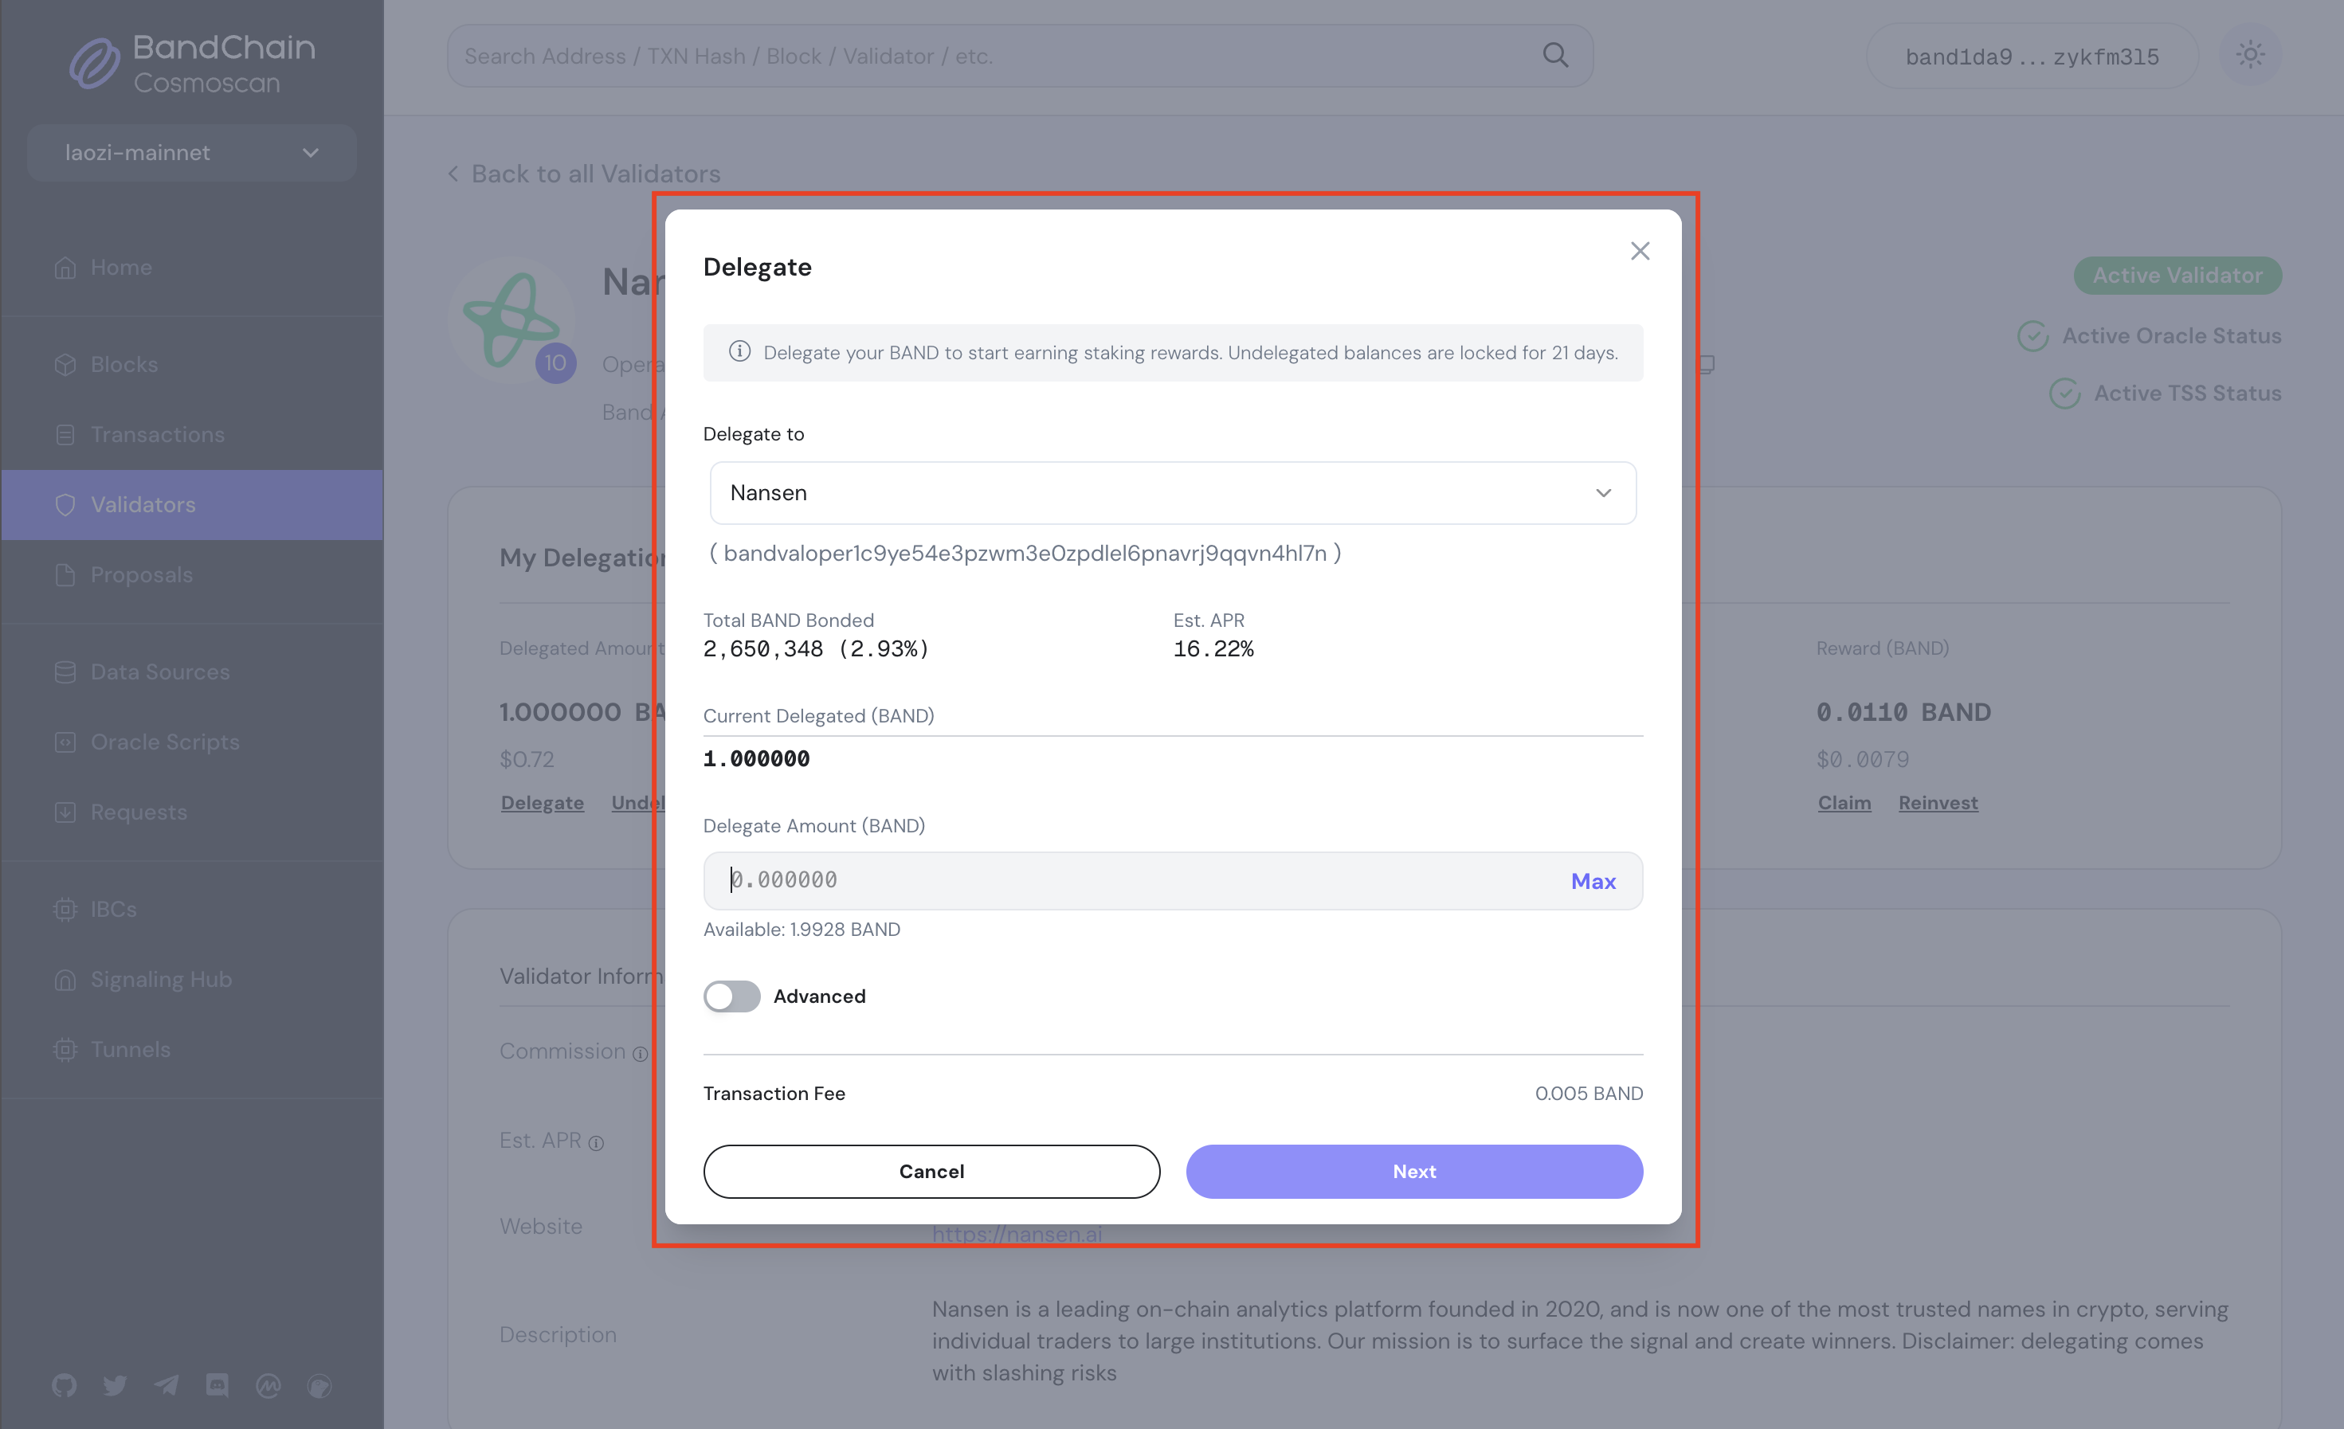Click the info icon in the delegate notice
Screen dimensions: 2344x1429
click(739, 352)
